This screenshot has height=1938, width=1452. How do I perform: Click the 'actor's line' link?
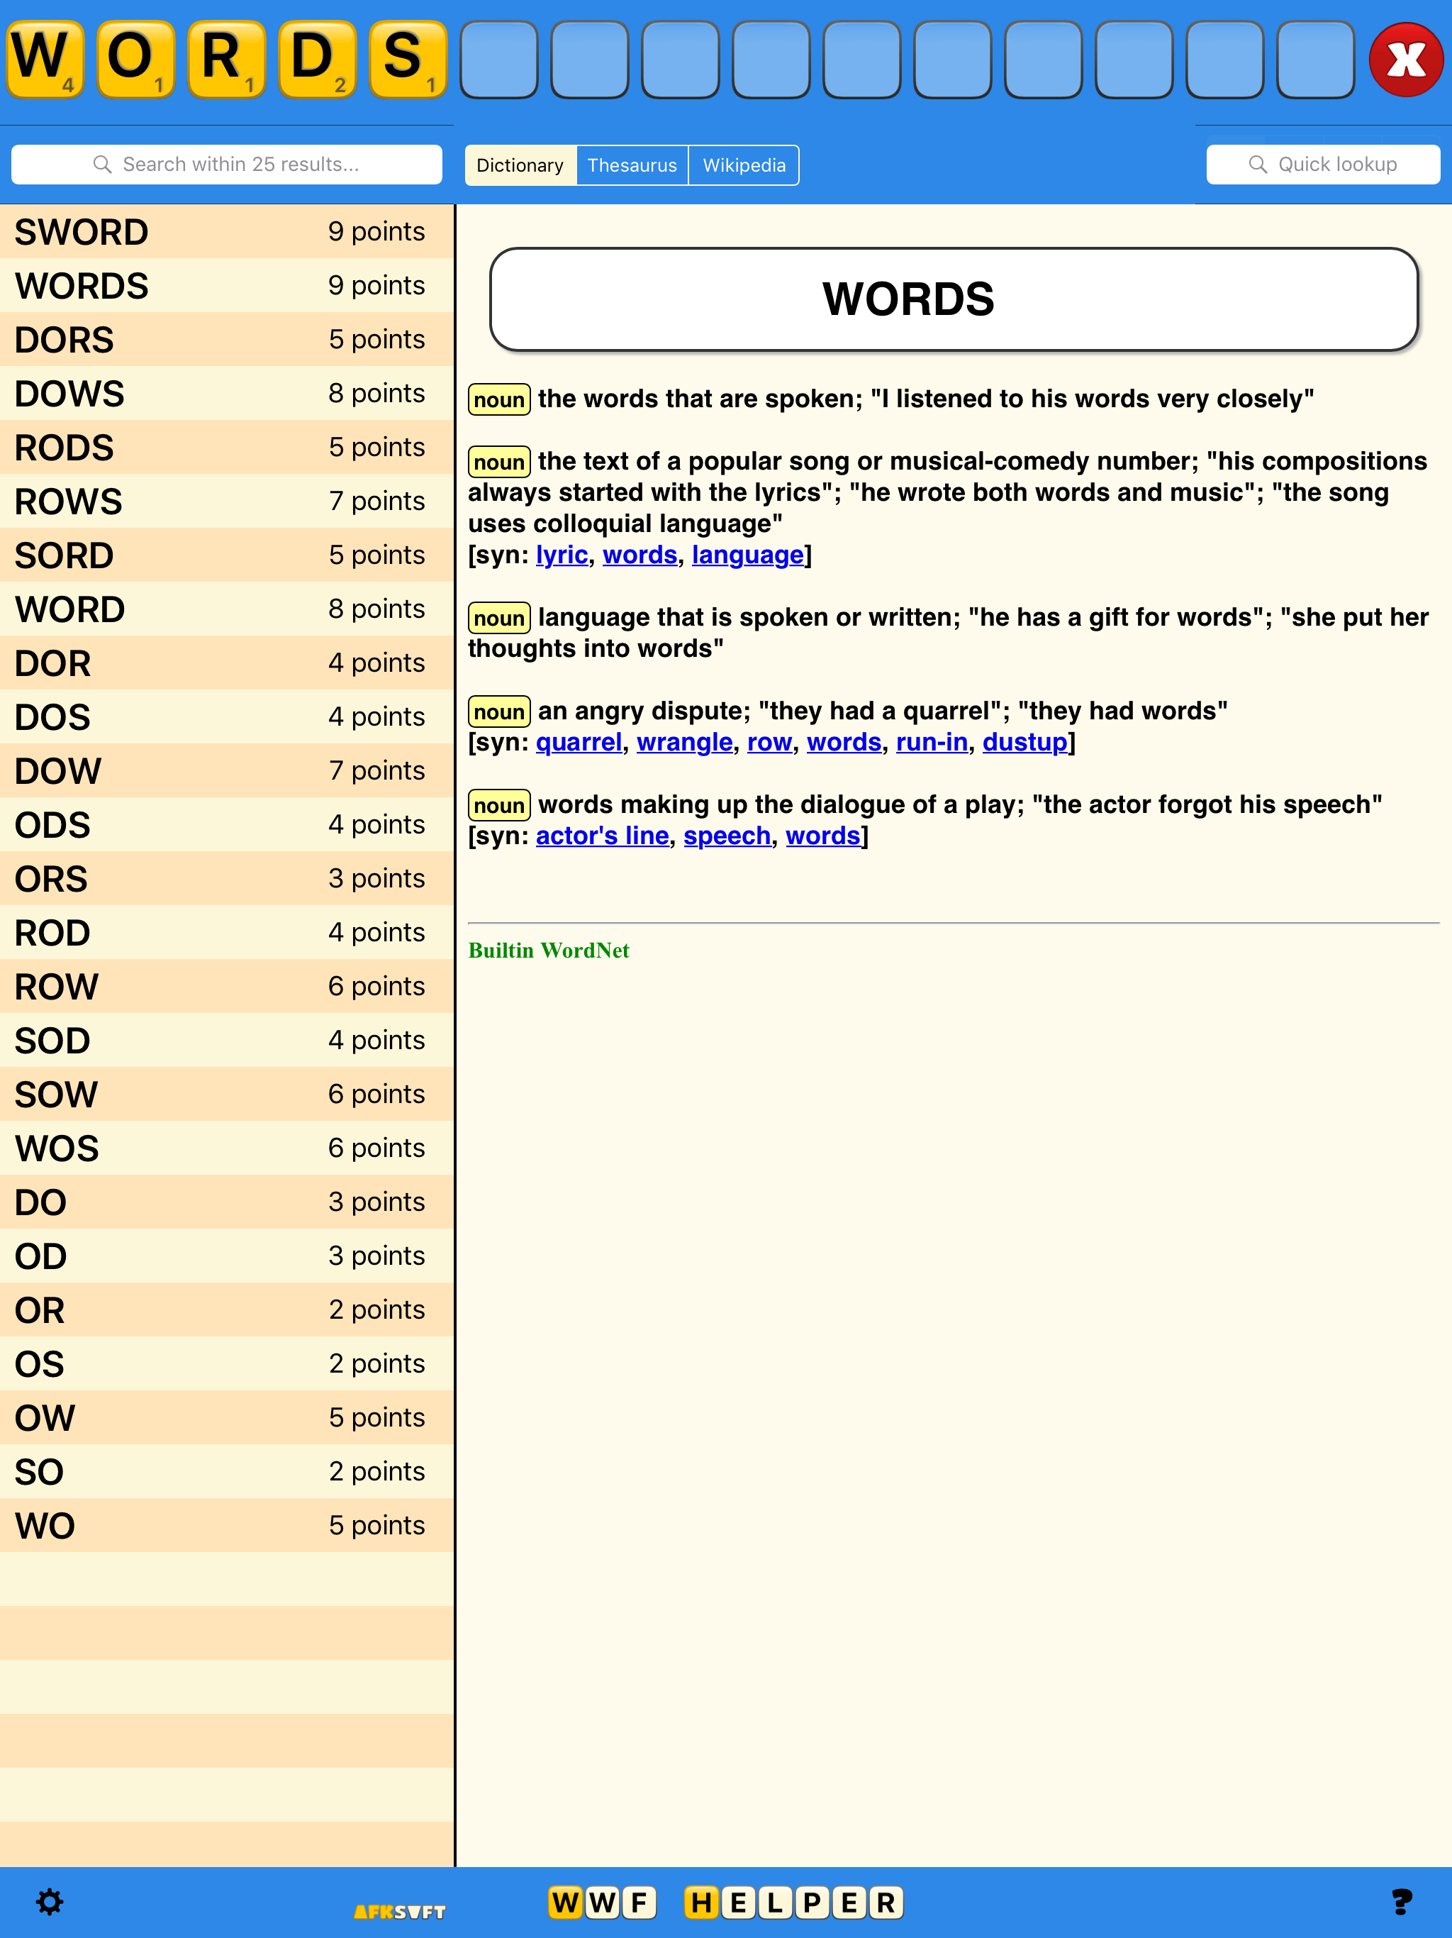tap(602, 836)
